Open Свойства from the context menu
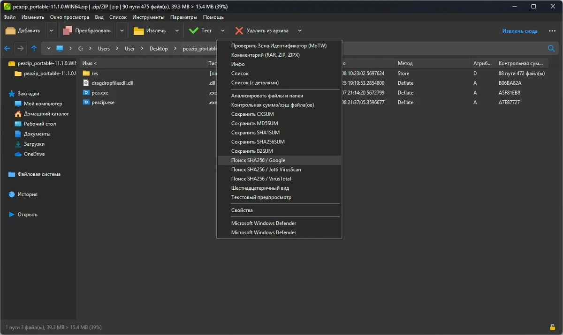 [279, 210]
